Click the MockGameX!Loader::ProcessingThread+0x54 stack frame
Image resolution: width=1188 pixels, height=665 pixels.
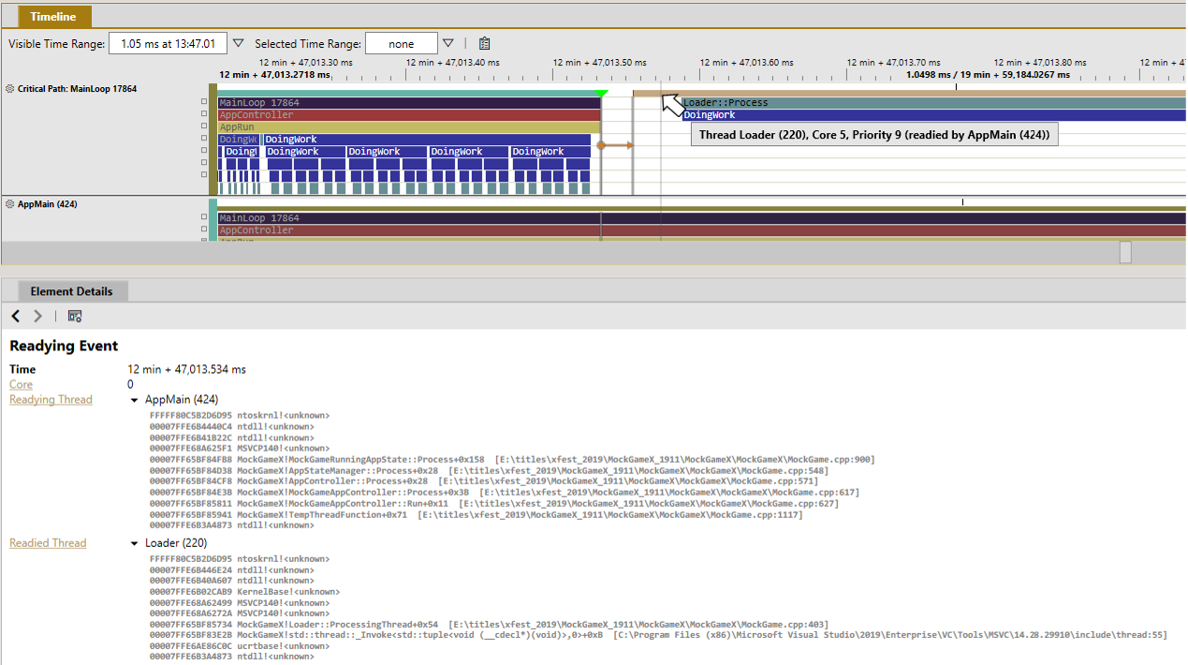pos(489,624)
